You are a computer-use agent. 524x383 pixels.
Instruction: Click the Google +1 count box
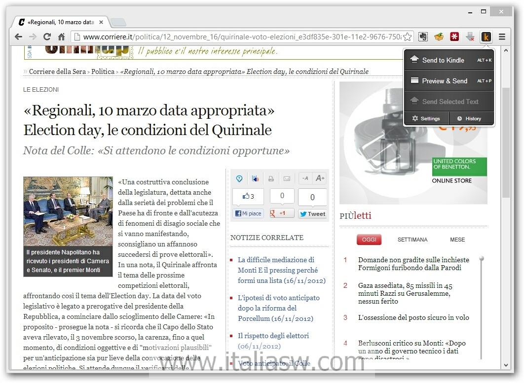coord(282,196)
